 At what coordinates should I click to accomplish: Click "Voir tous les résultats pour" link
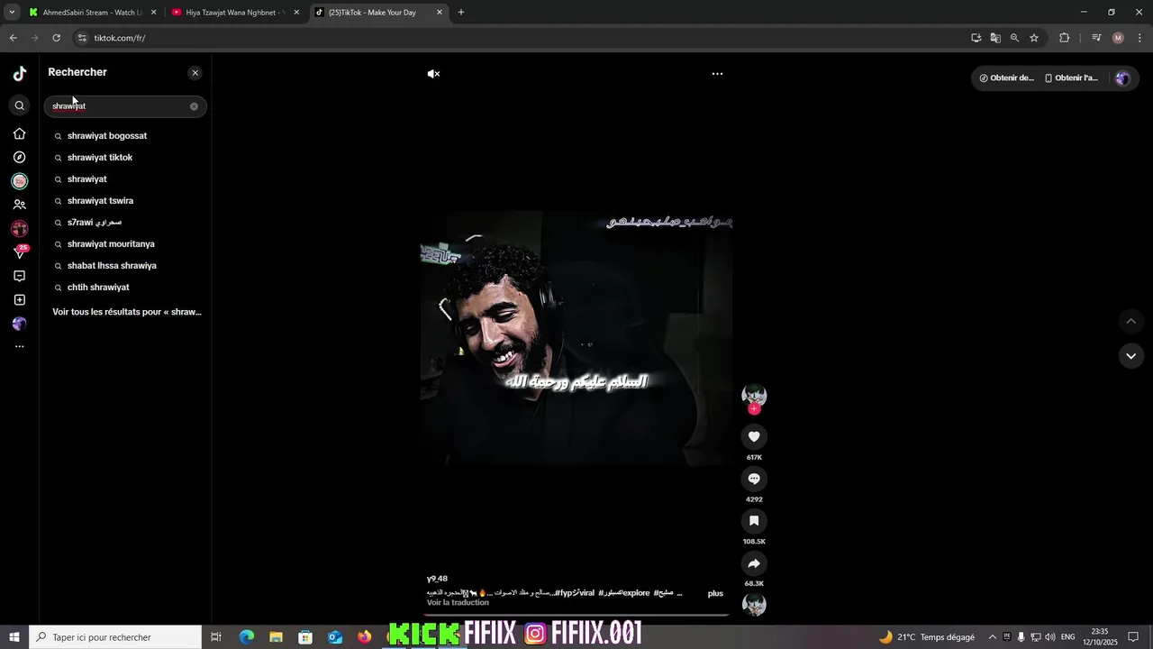coord(127,312)
